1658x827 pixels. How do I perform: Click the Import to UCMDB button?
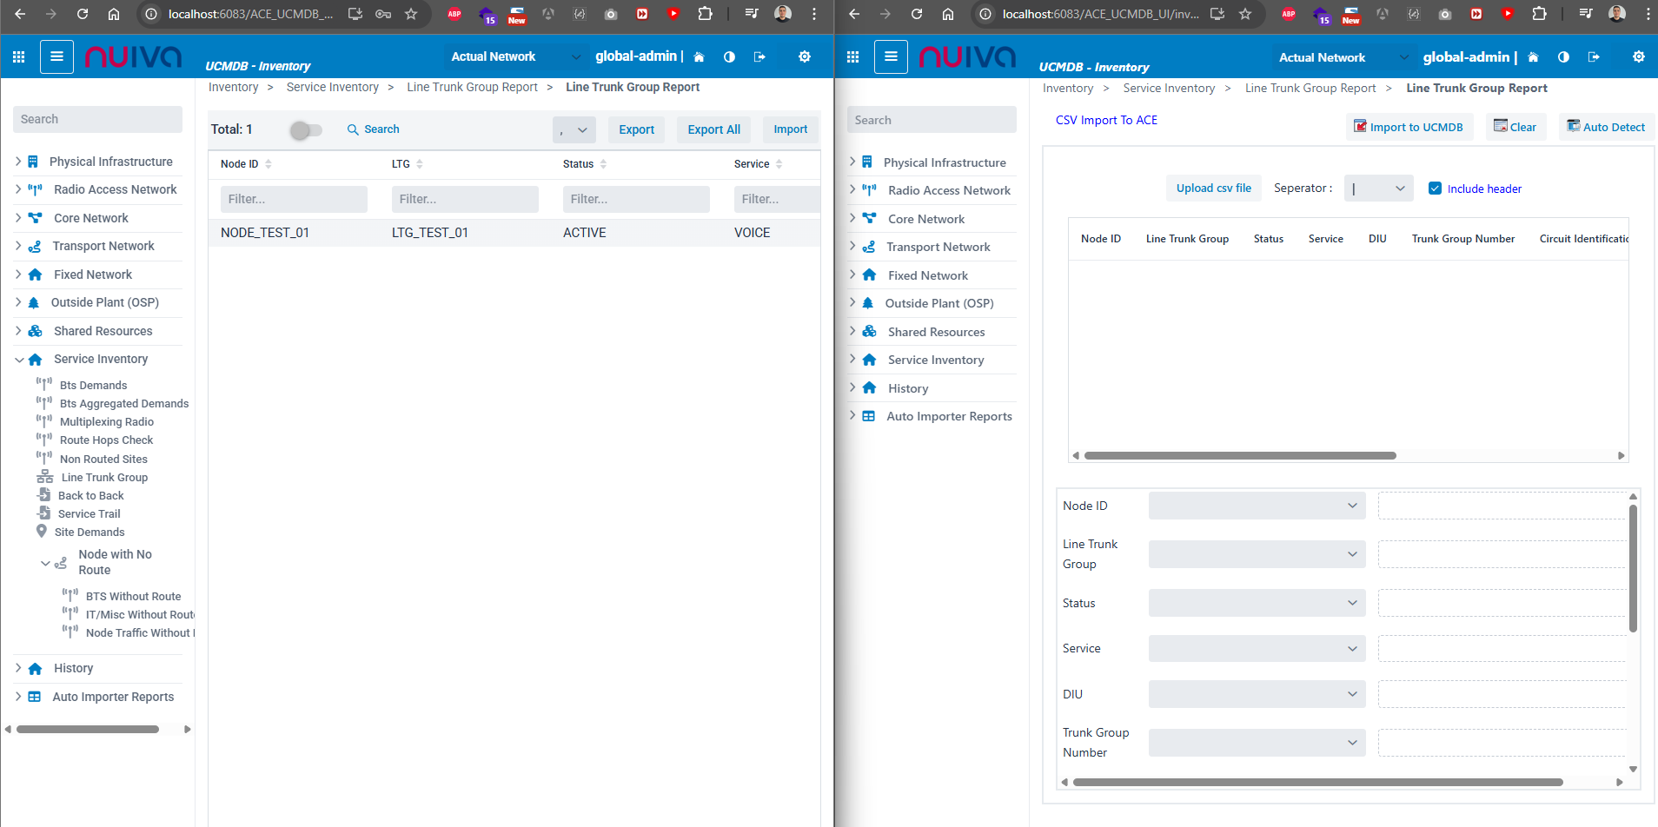click(1408, 127)
